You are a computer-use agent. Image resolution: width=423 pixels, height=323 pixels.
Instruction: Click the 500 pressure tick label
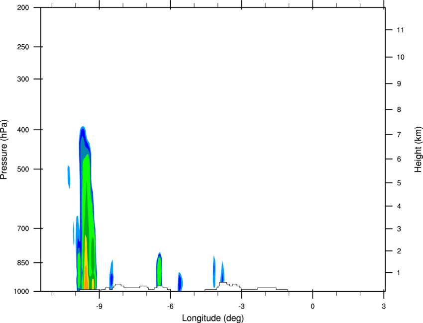[x=23, y=169]
